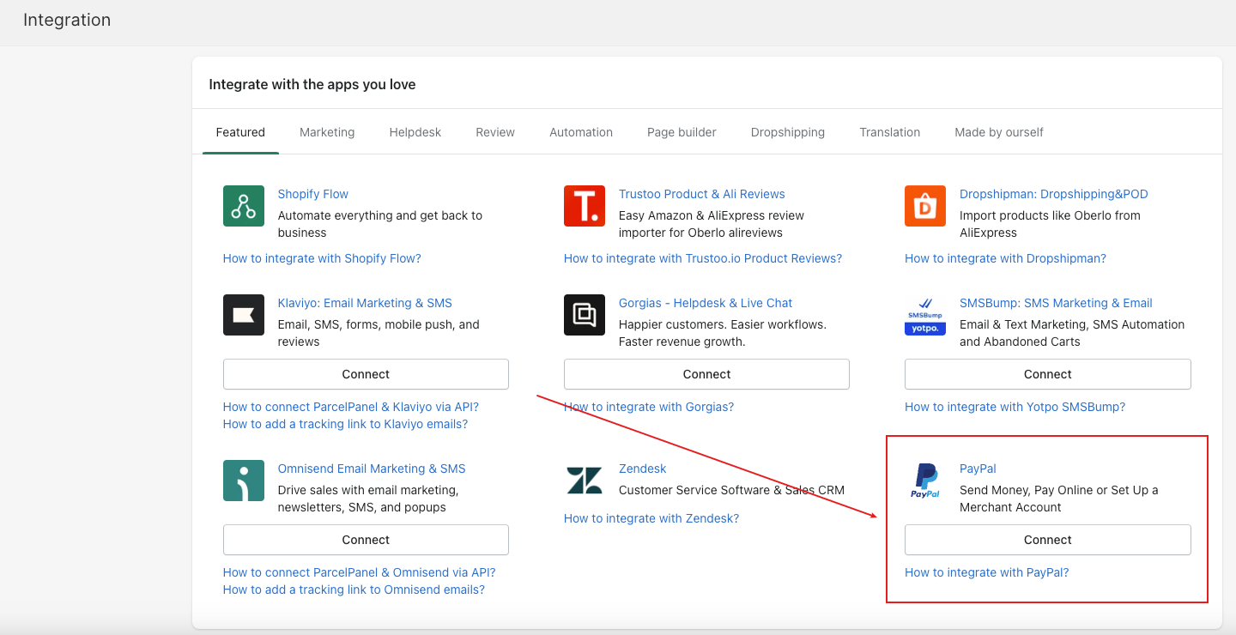
Task: Go to the Automation tab
Action: pyautogui.click(x=581, y=132)
